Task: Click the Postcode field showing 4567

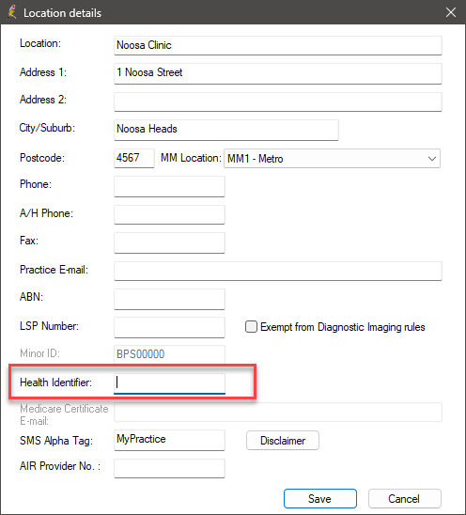Action: 134,158
